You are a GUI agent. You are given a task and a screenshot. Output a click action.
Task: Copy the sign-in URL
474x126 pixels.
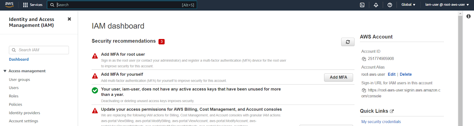click(x=364, y=90)
